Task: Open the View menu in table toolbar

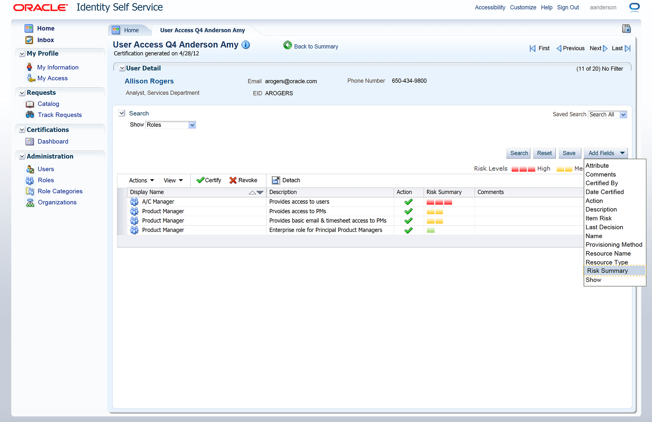Action: 173,180
